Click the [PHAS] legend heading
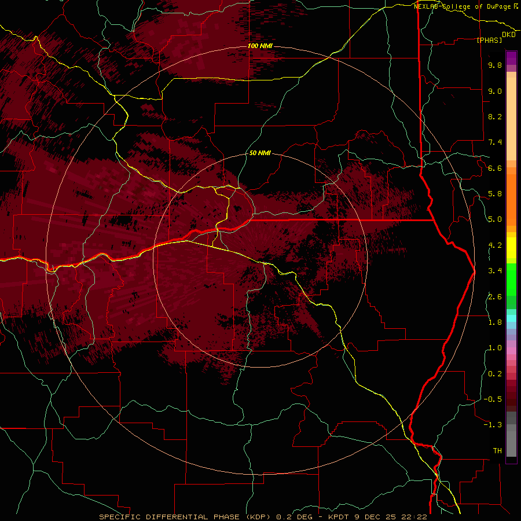Image resolution: width=521 pixels, height=521 pixels. point(489,41)
